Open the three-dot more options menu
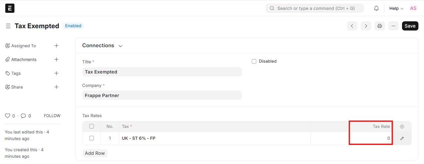 click(393, 26)
